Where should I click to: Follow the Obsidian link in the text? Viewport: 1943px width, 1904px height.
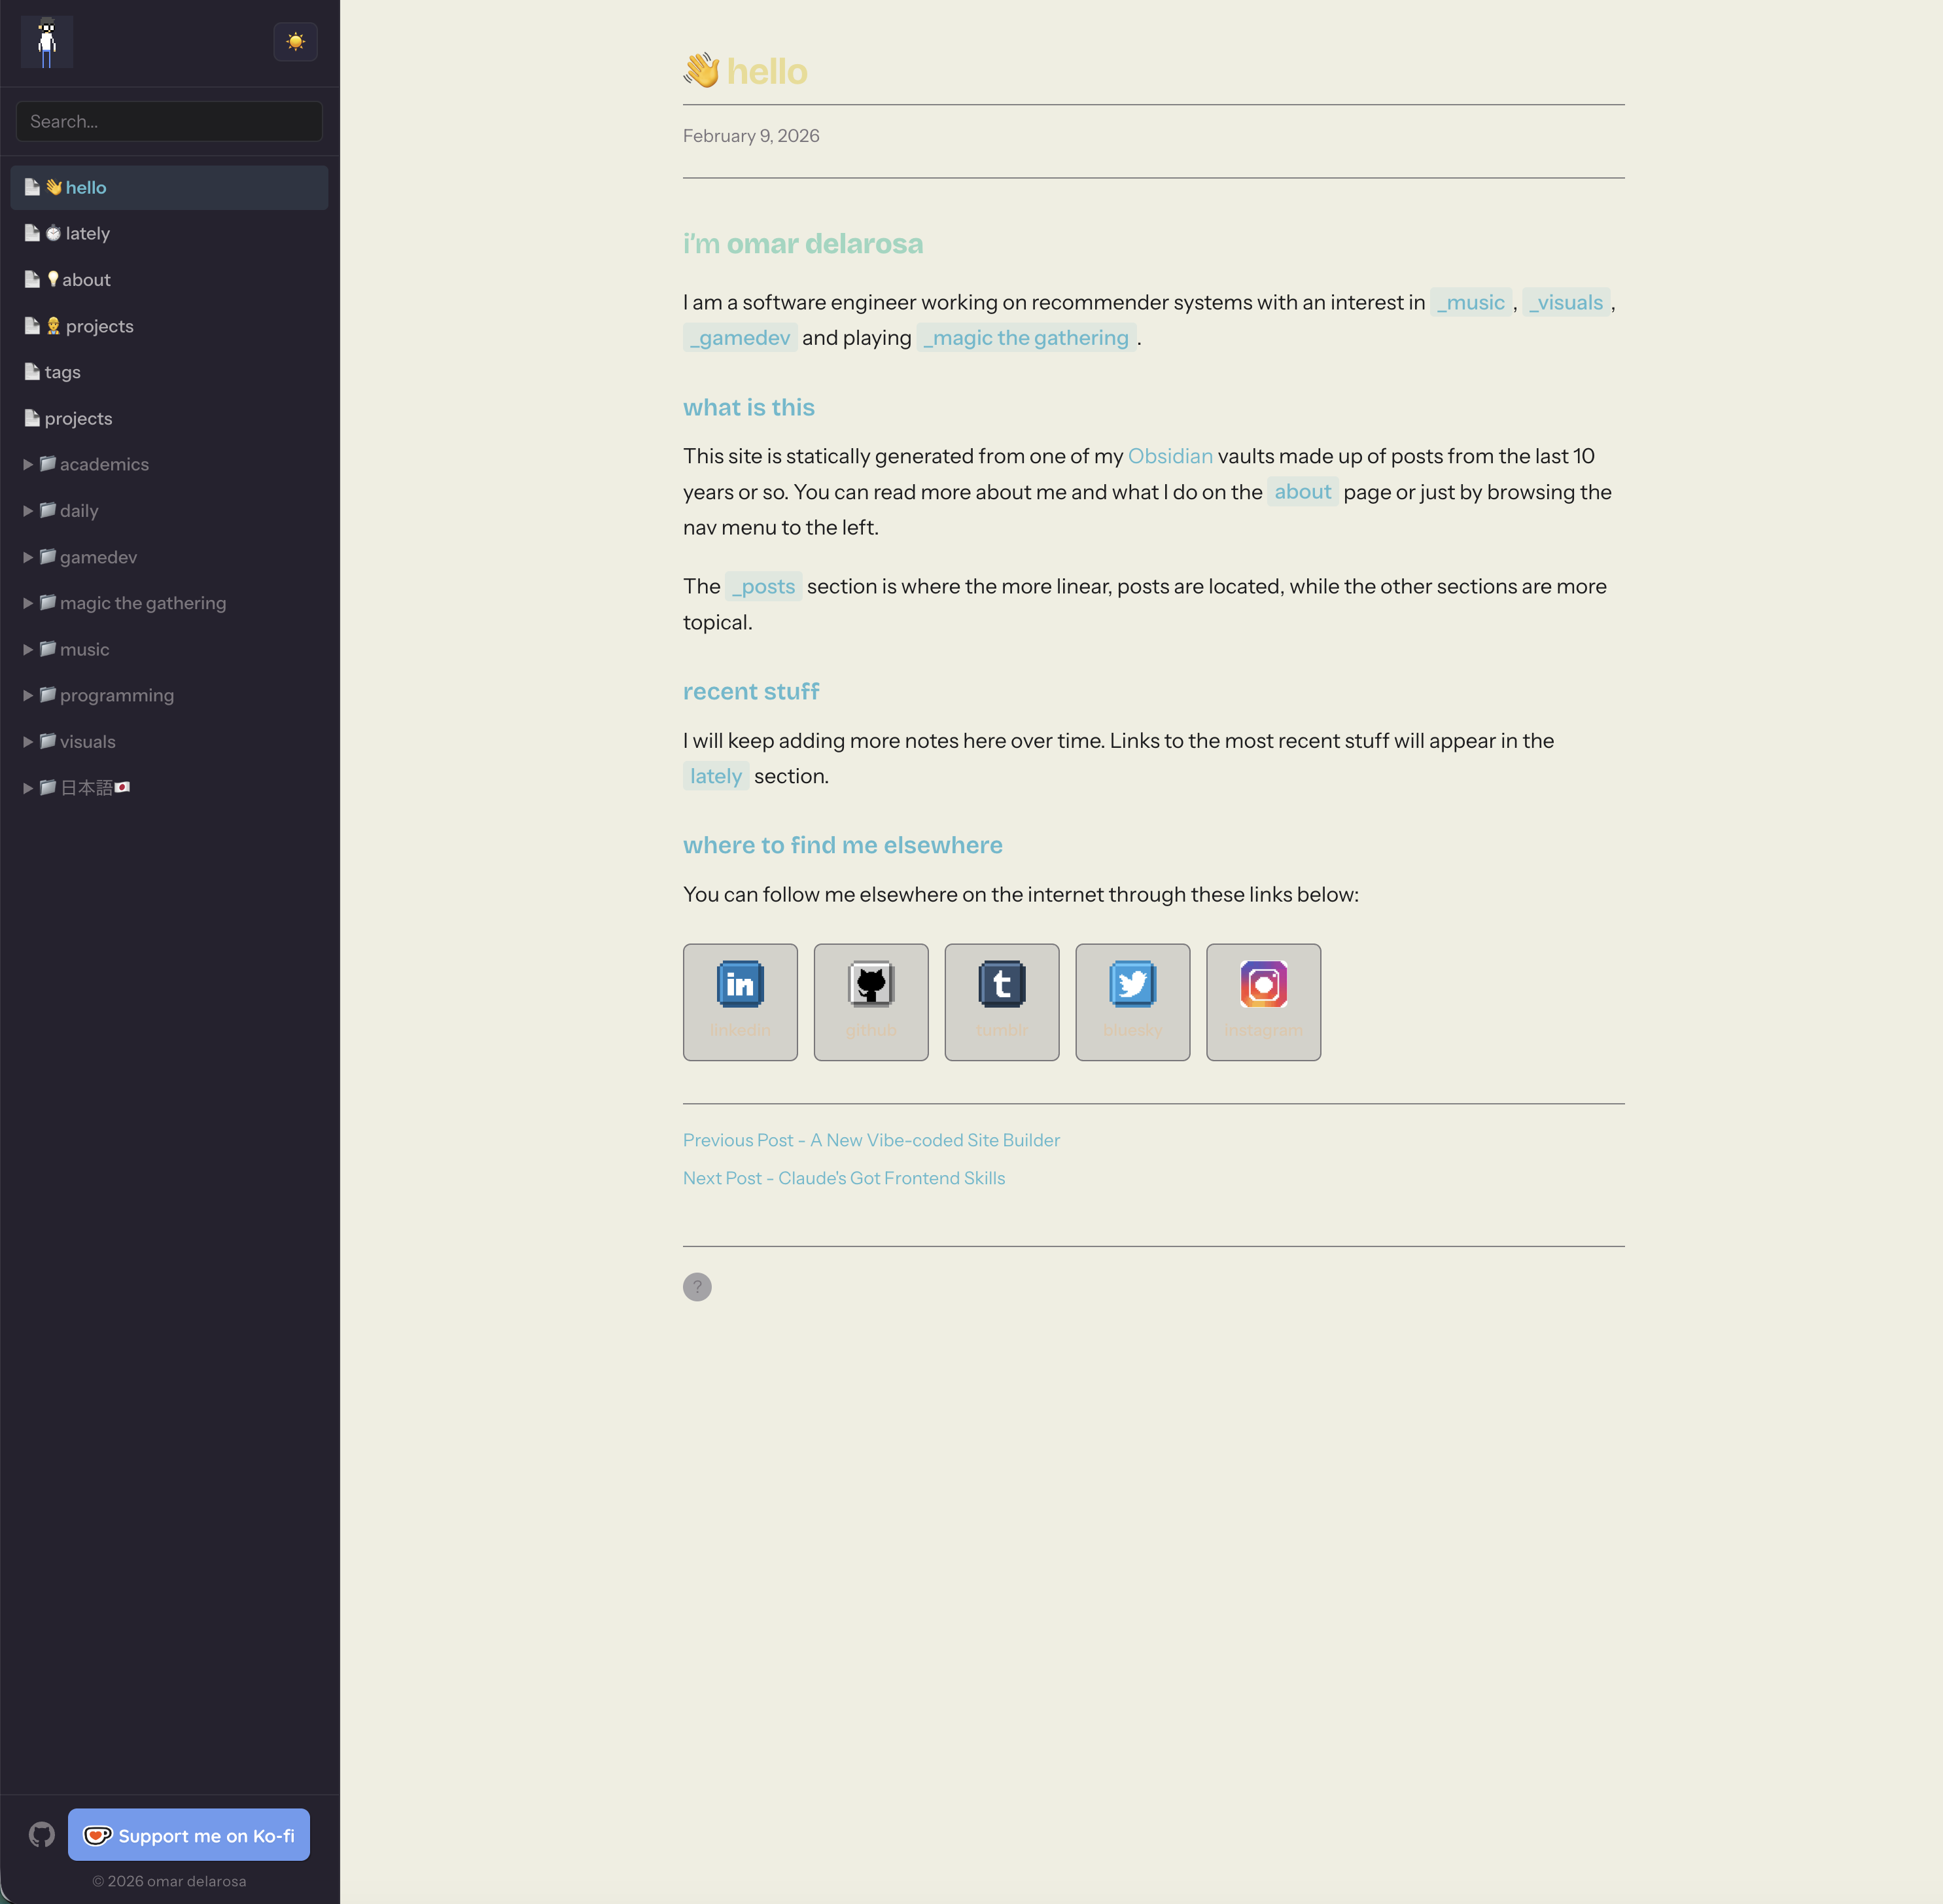coord(1171,456)
